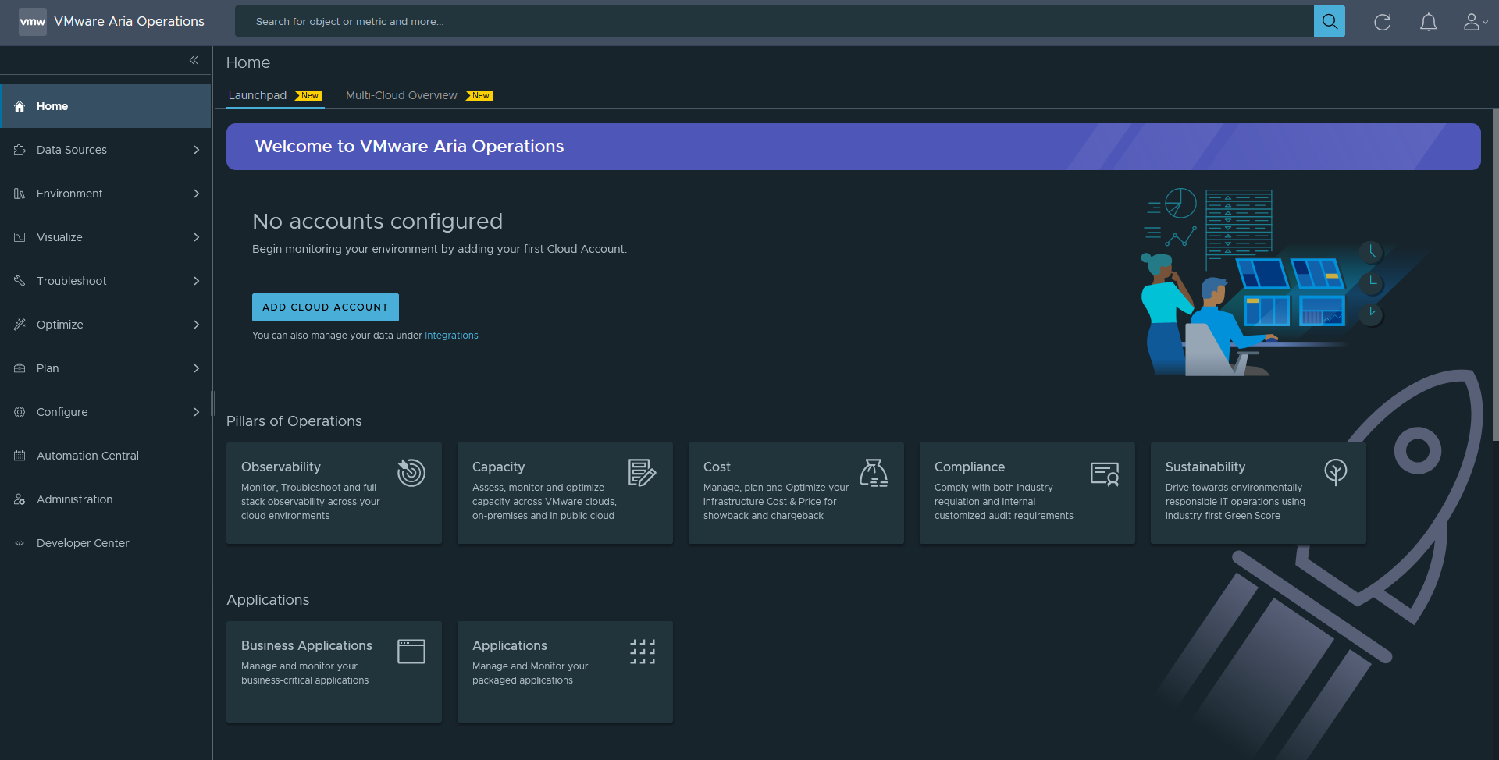Click 'VMware Aria Operations' product title
The image size is (1499, 760).
(130, 21)
